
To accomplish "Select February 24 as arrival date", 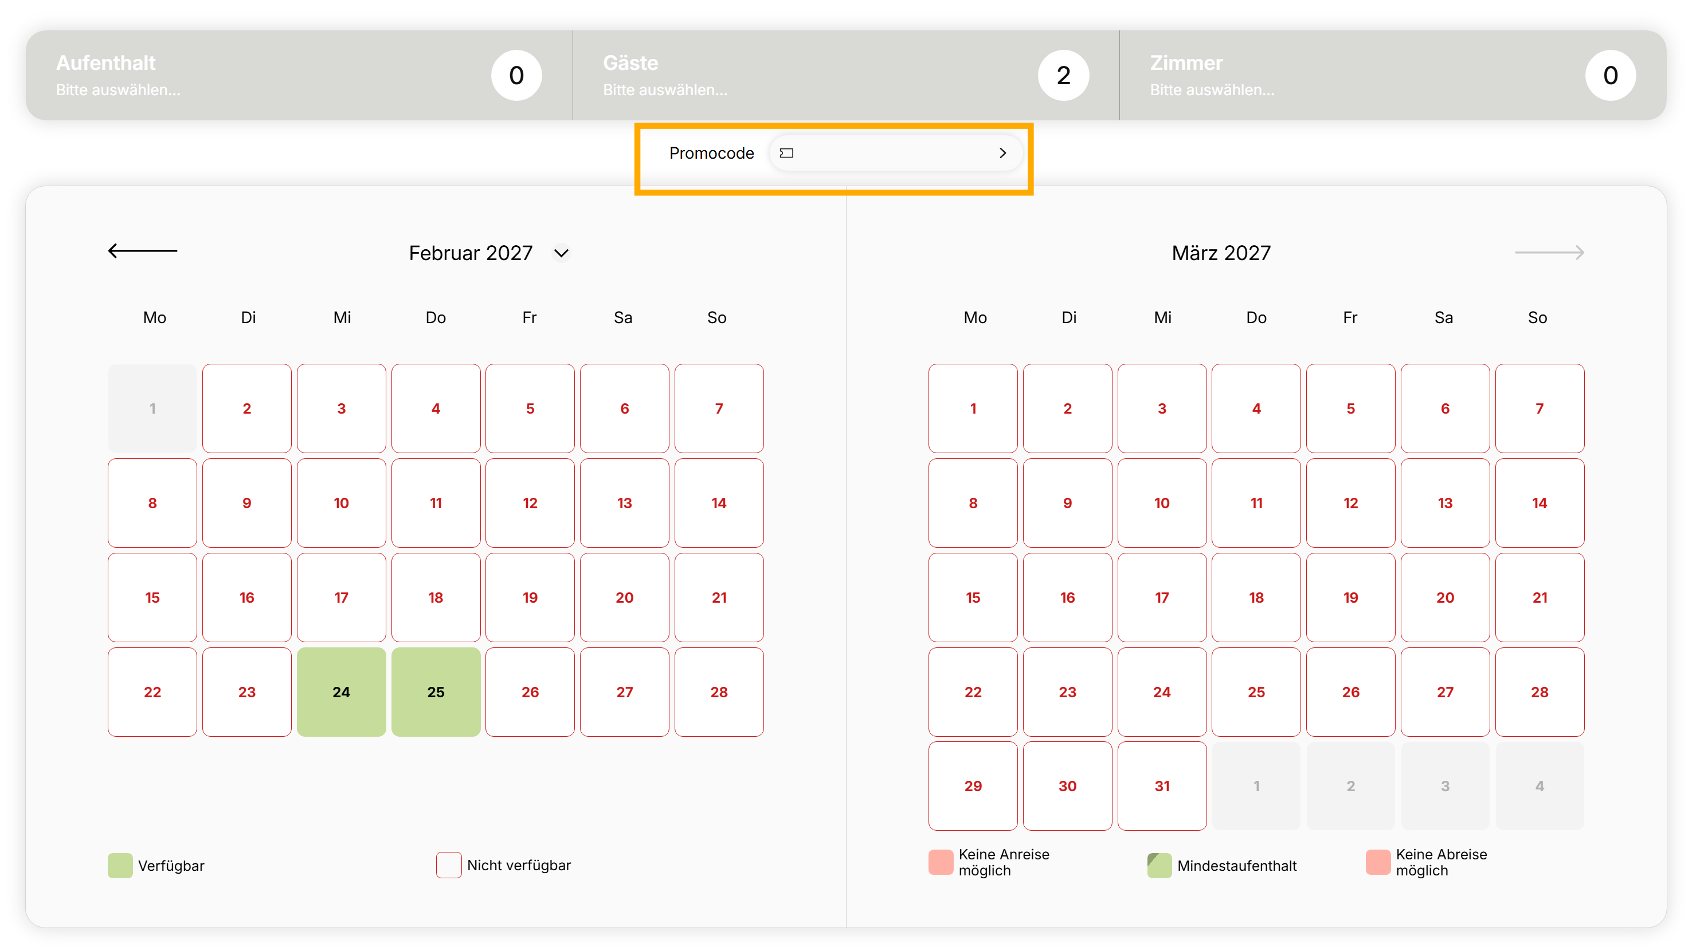I will pos(341,692).
